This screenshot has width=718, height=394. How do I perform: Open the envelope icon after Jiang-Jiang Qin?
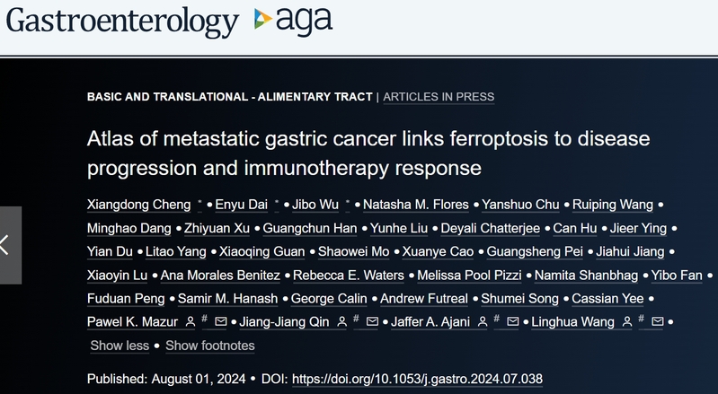(x=369, y=321)
